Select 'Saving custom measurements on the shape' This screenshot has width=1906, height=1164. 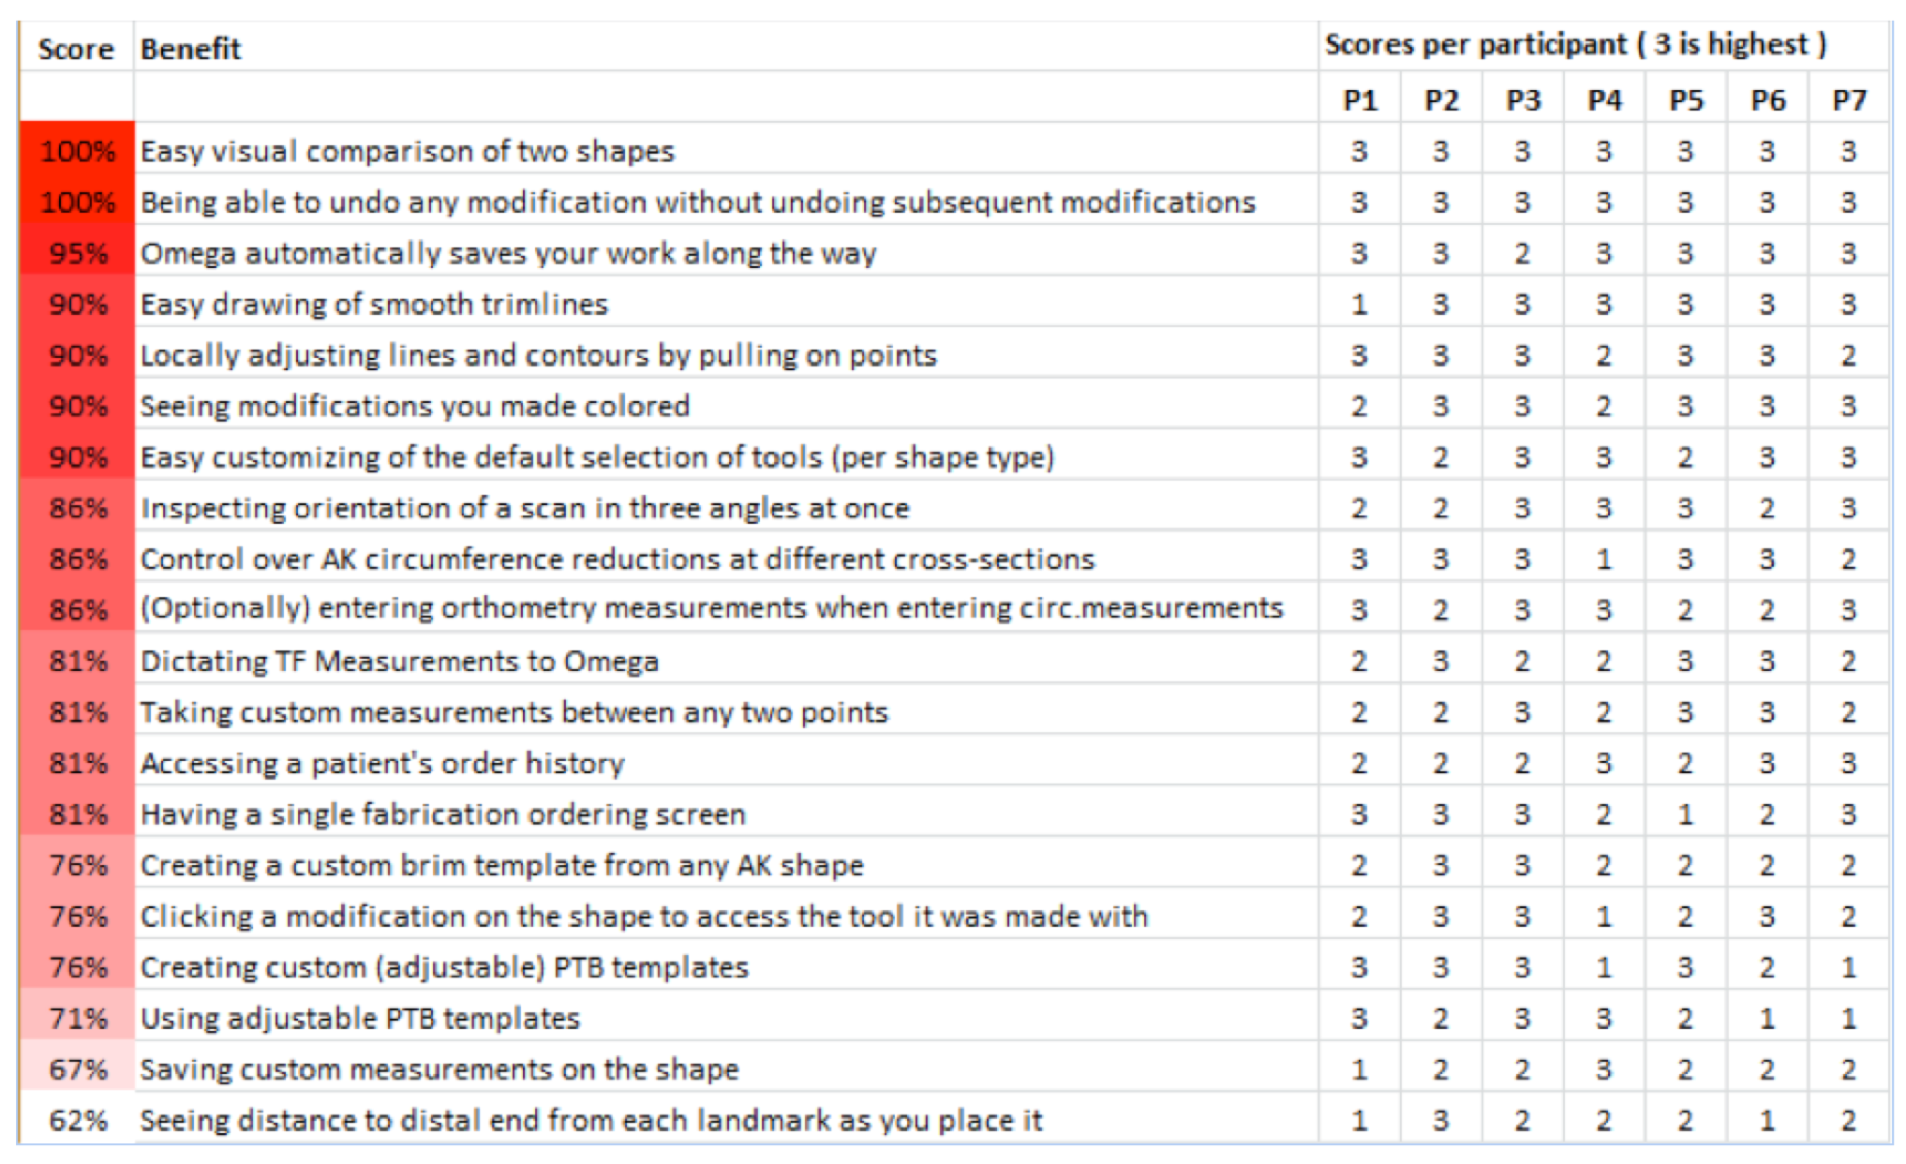click(439, 1069)
